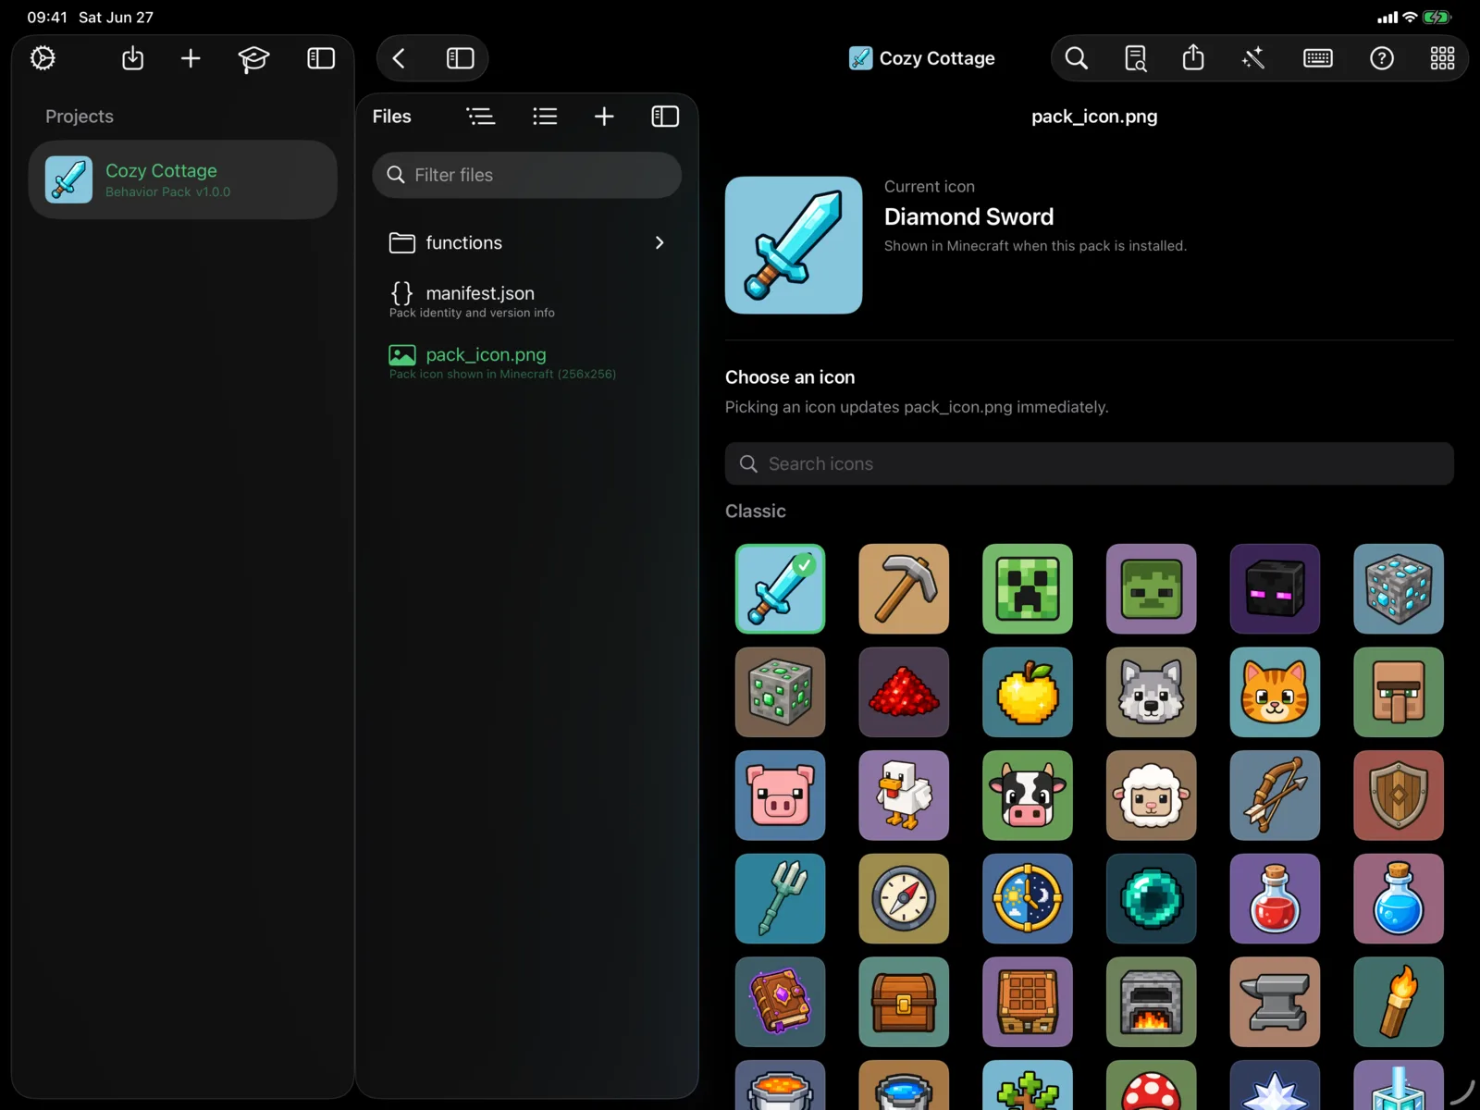Click the import project download icon

pos(132,58)
